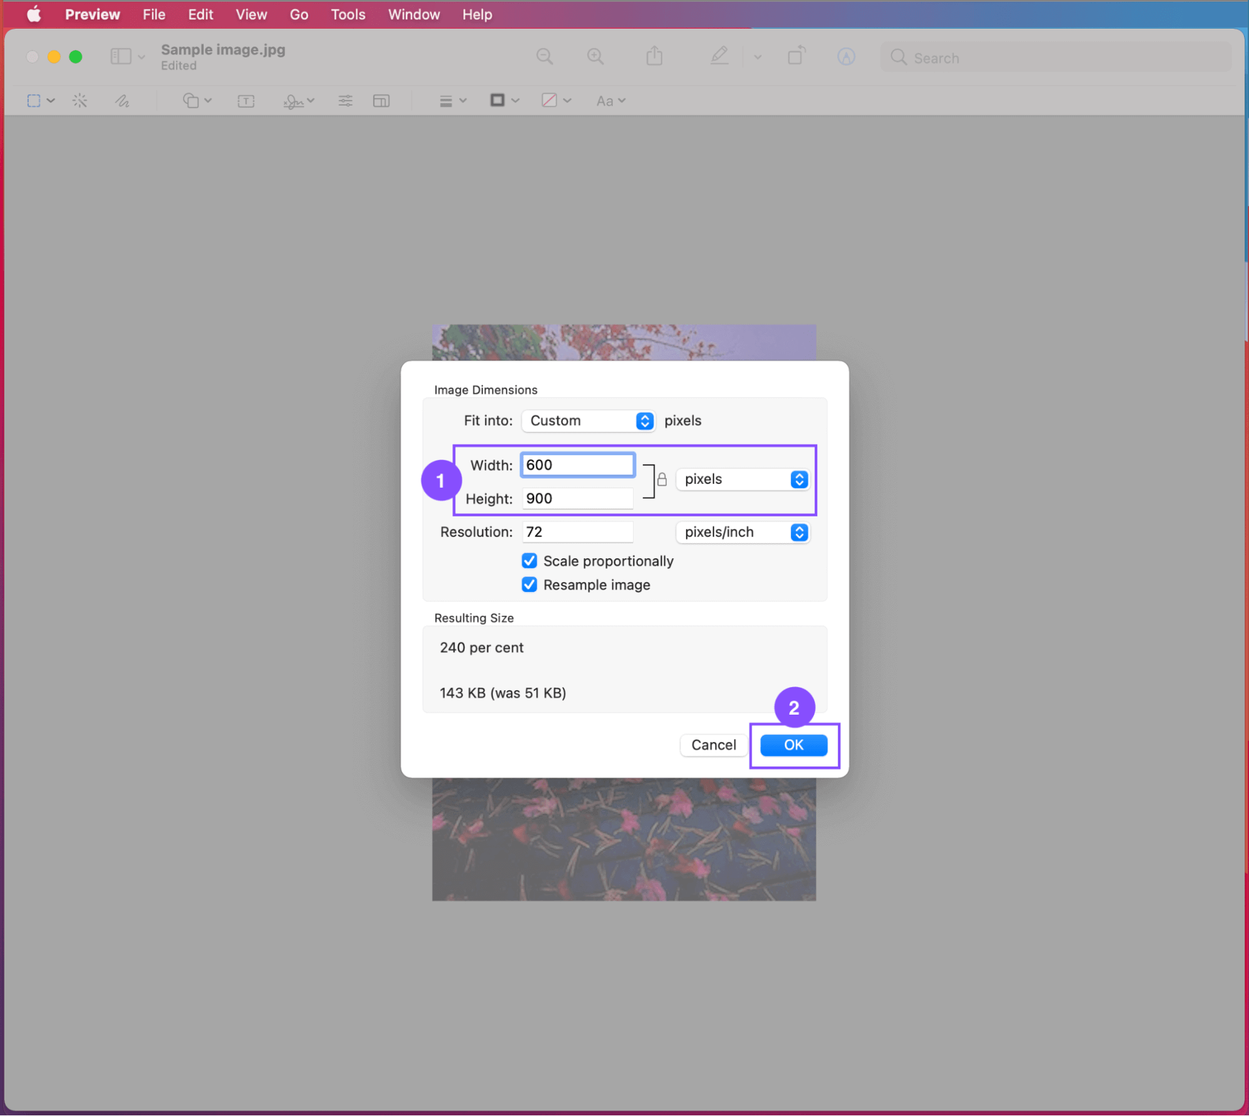Click the Share icon in toolbar

[654, 56]
